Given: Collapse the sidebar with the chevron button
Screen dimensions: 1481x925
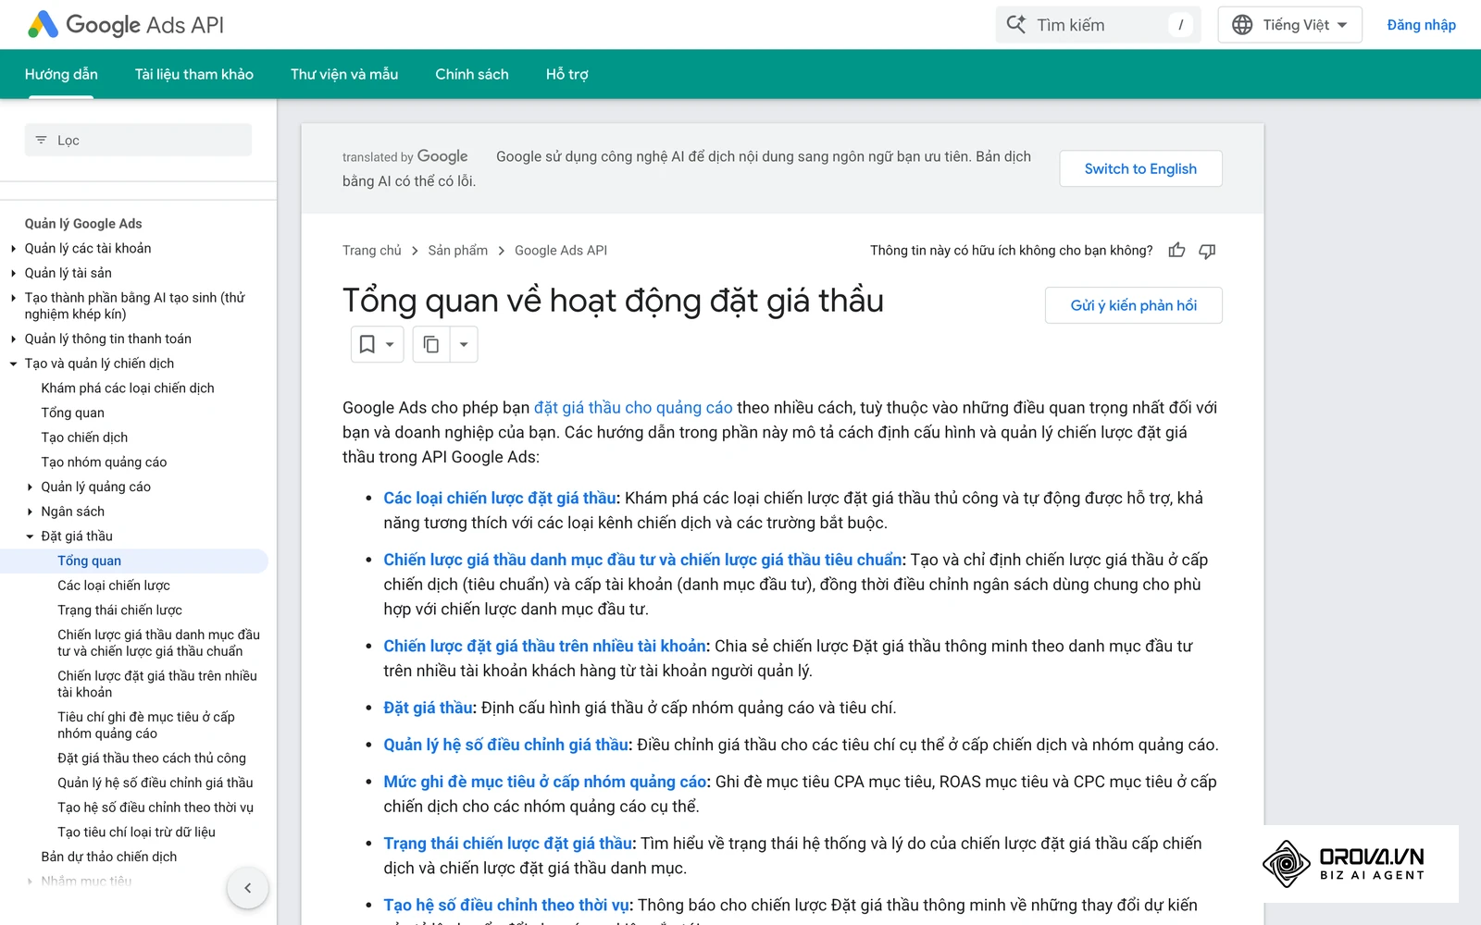Looking at the screenshot, I should [x=247, y=888].
